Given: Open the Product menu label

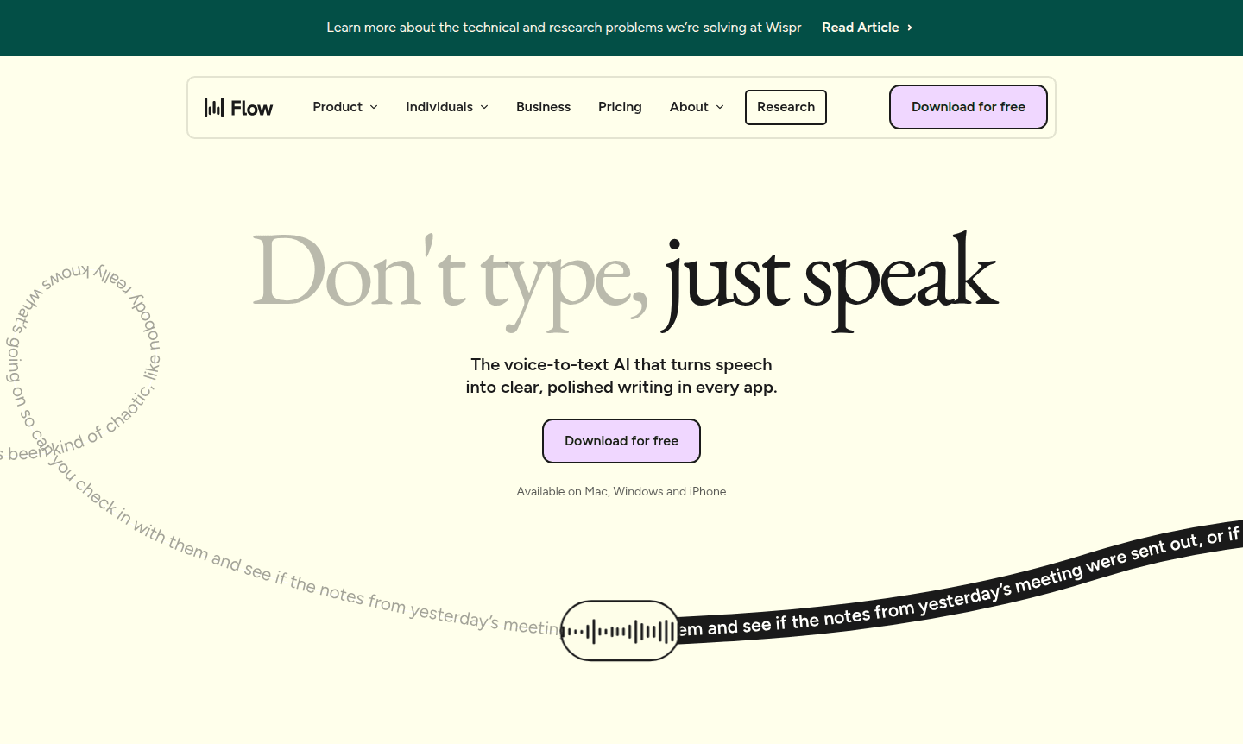Looking at the screenshot, I should click(337, 107).
